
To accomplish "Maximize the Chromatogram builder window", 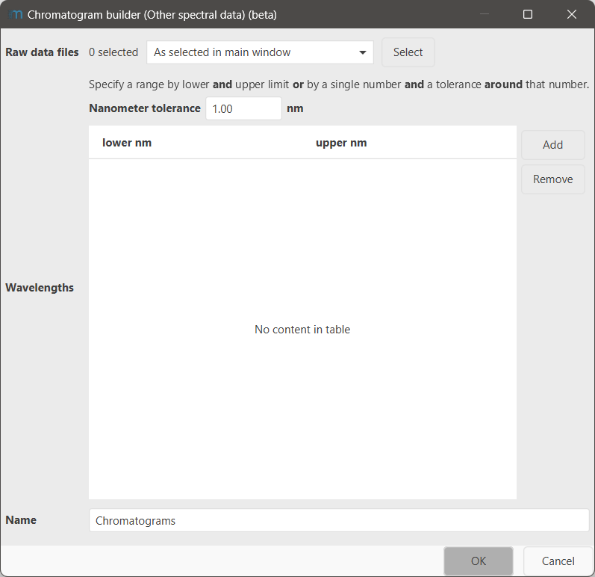I will [528, 14].
